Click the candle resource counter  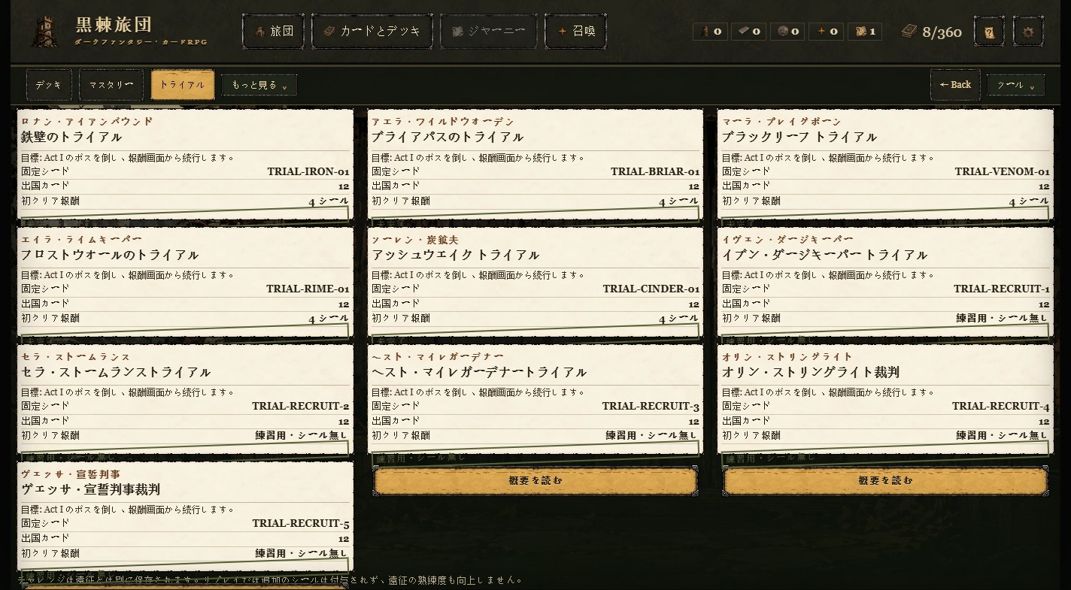(x=710, y=32)
